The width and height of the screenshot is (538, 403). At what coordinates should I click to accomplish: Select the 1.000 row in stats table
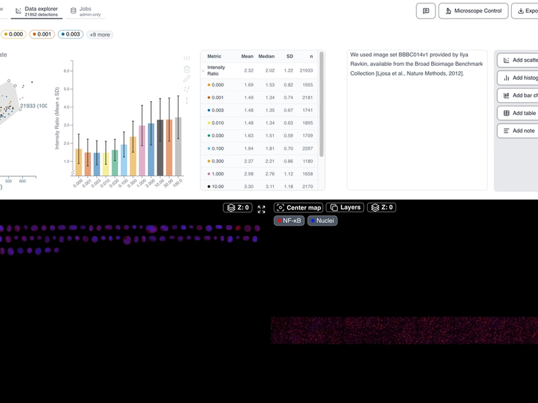click(x=260, y=174)
